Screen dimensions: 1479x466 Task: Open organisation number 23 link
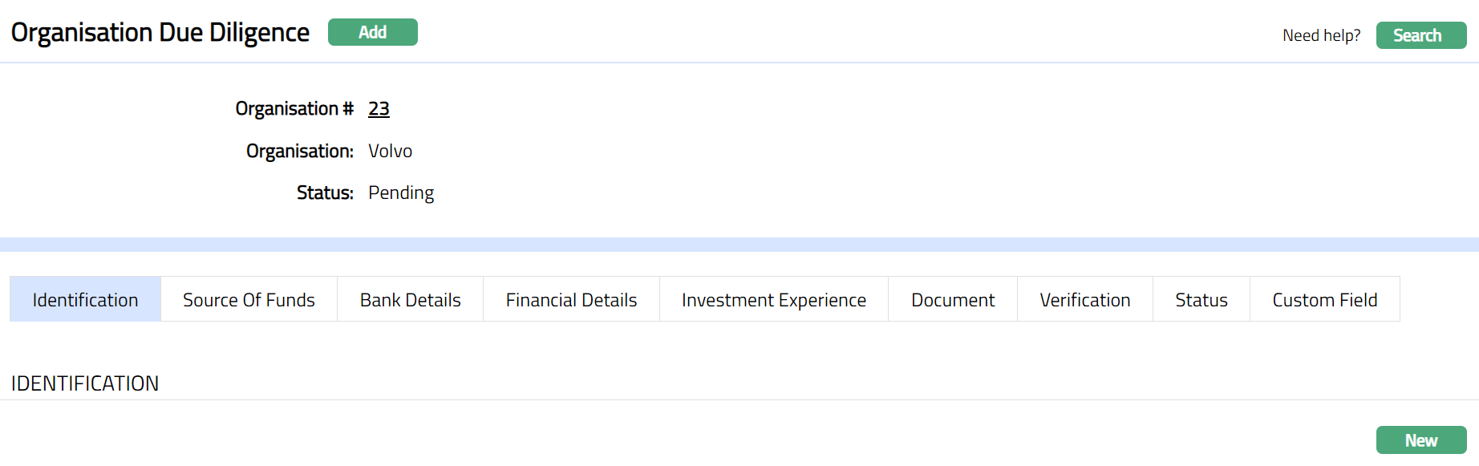click(x=379, y=109)
